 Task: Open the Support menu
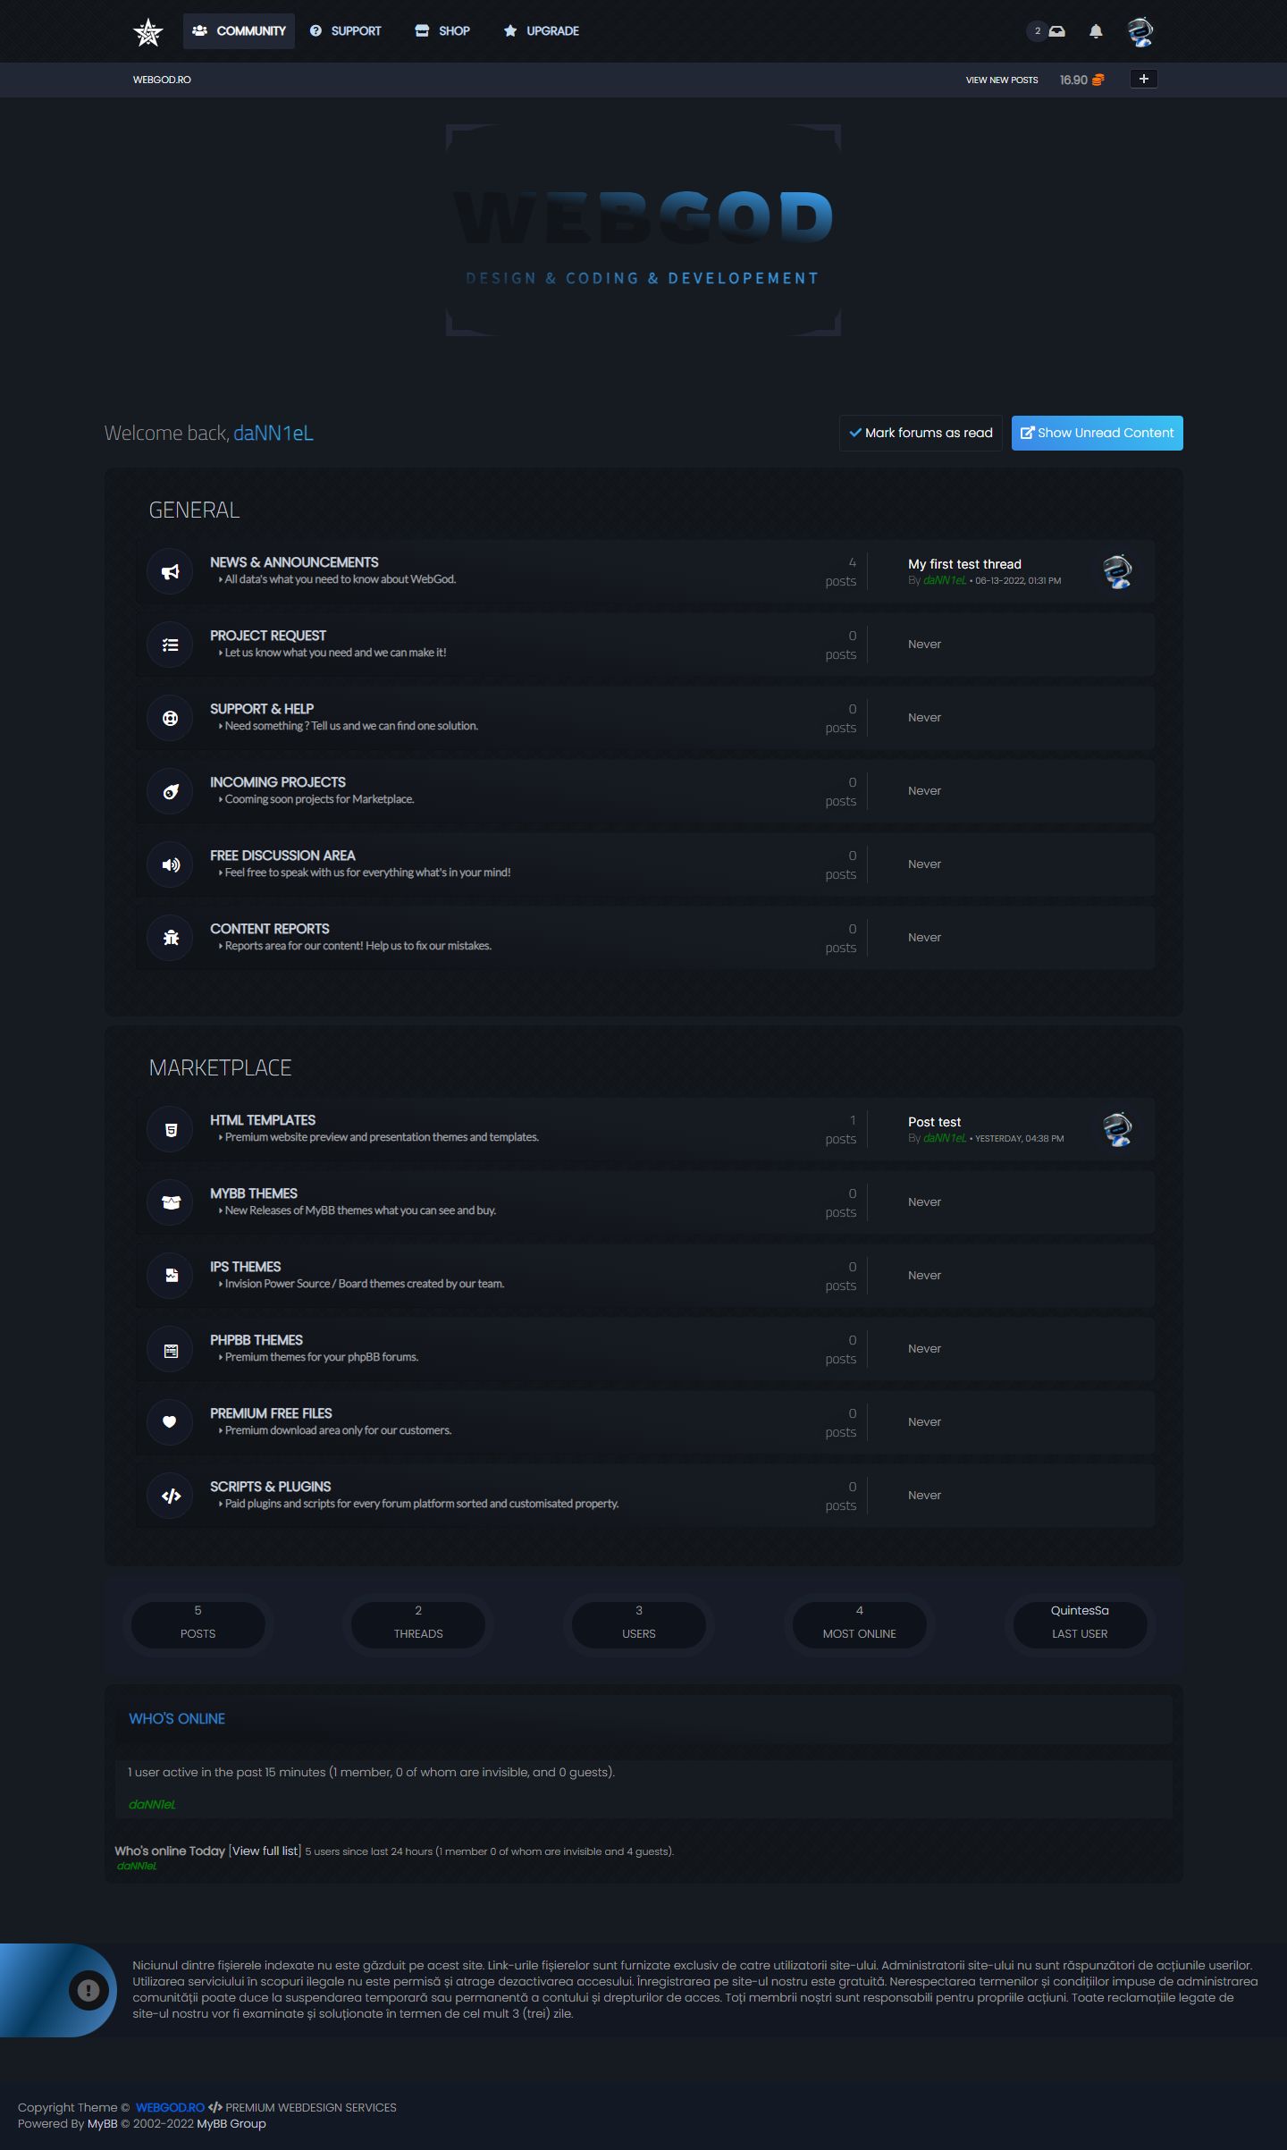346,31
